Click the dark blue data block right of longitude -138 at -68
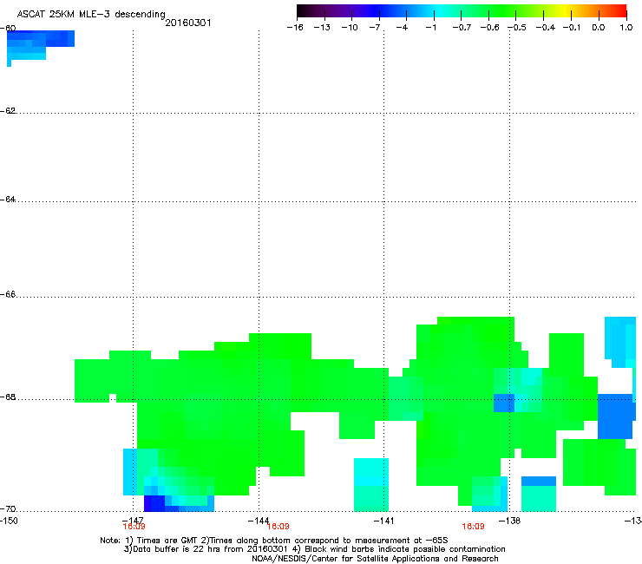 tap(616, 416)
